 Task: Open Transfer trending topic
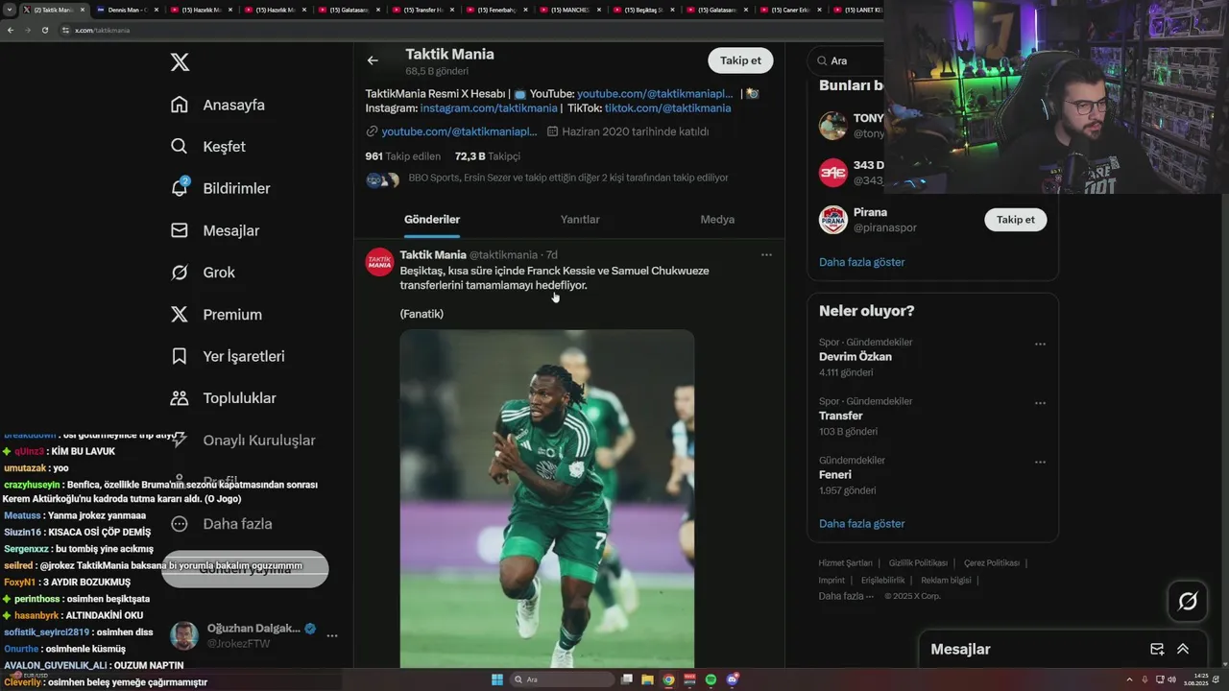point(840,416)
